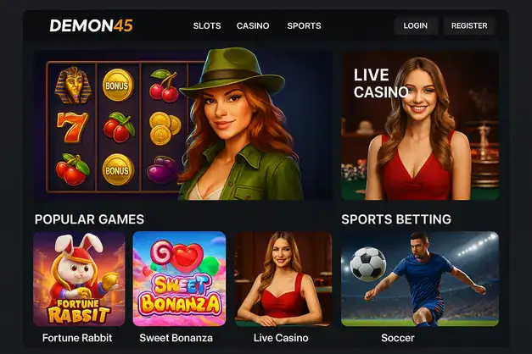Open the Live Casino banner
The height and width of the screenshot is (354, 532).
tap(420, 125)
